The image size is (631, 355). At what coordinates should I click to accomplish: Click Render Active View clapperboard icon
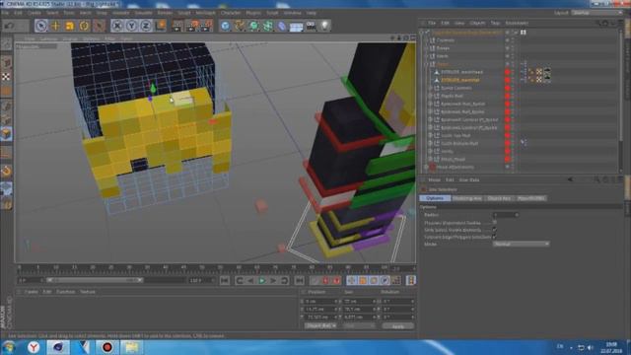(x=177, y=26)
